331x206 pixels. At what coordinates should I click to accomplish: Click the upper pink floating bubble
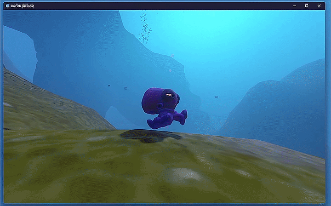(172, 56)
